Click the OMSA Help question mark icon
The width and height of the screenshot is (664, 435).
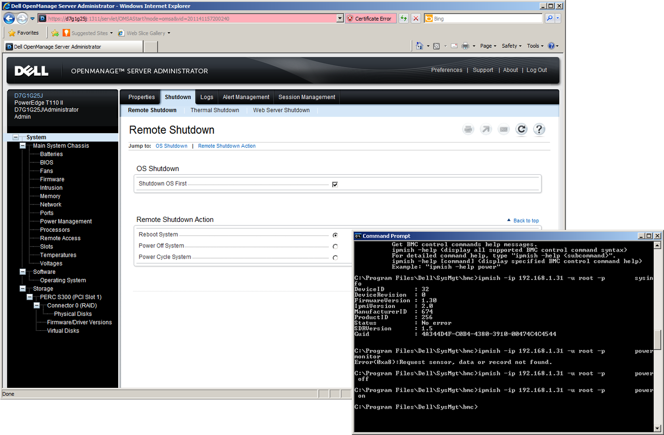(539, 130)
